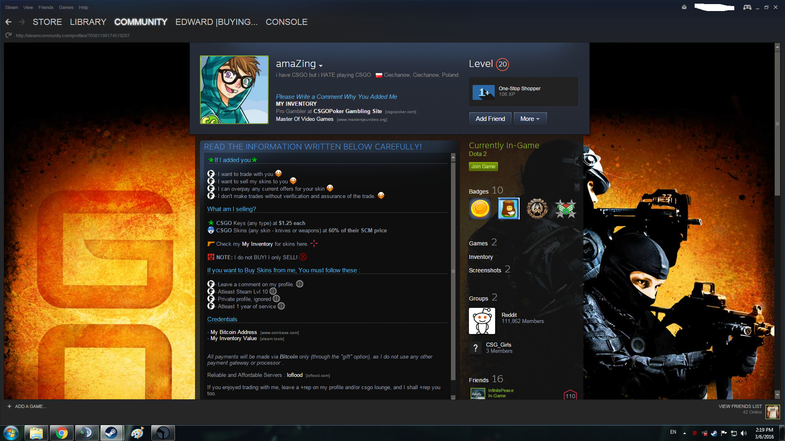Open the Friends menu
785x441 pixels.
pos(45,7)
